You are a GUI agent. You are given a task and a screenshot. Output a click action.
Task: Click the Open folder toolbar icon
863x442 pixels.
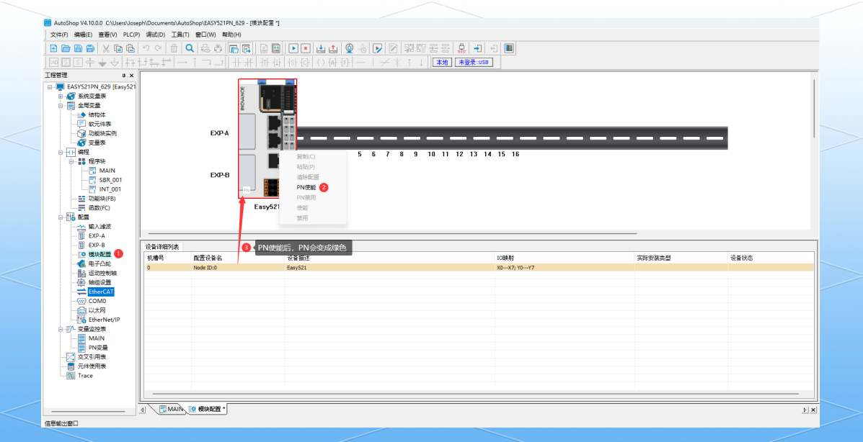pyautogui.click(x=66, y=48)
